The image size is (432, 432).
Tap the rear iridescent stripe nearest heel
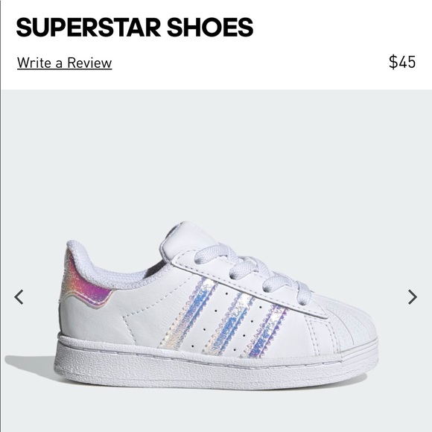pyautogui.click(x=188, y=314)
